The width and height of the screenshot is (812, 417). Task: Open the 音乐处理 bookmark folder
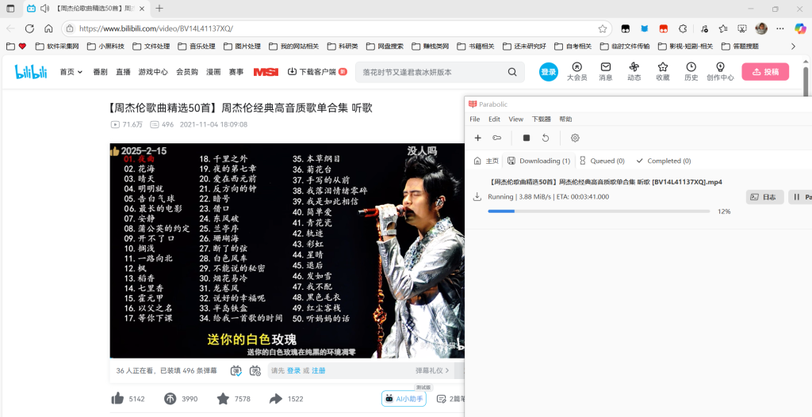click(x=197, y=46)
